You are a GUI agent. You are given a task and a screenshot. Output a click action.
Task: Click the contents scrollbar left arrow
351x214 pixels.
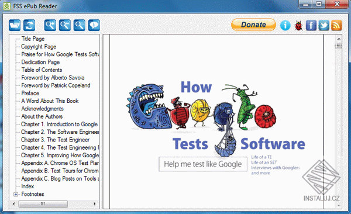[x=14, y=203]
